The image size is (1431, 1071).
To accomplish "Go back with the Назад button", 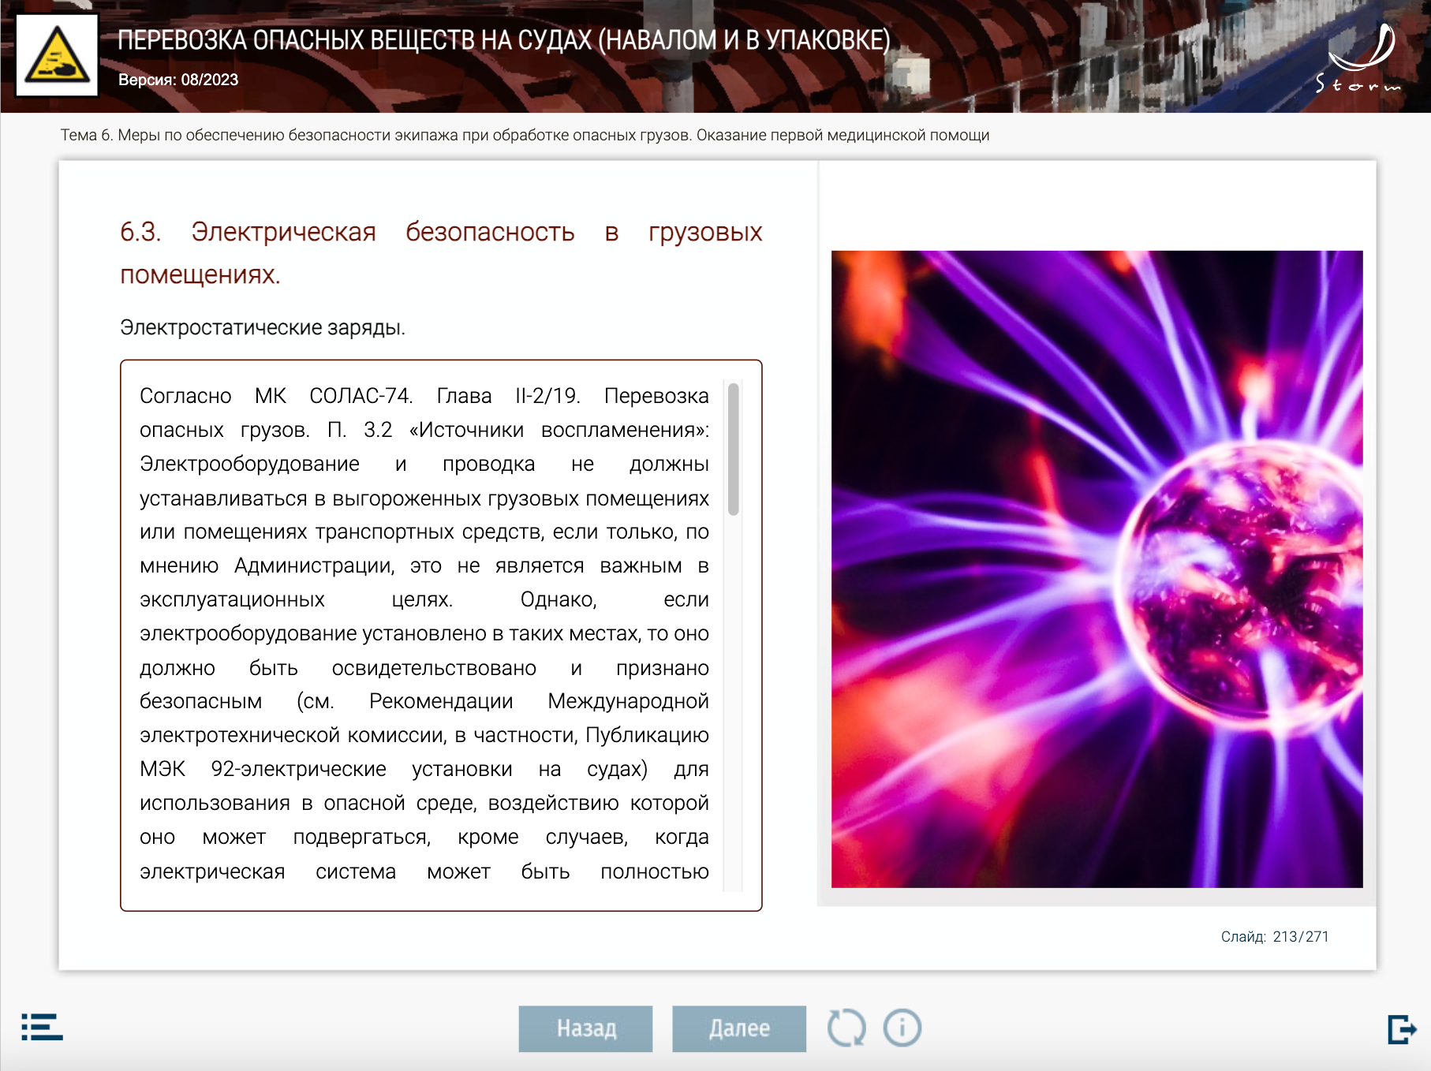I will [x=585, y=1028].
